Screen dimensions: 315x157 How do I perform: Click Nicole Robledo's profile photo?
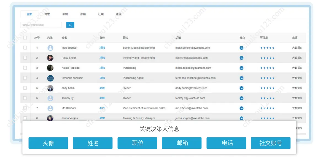(x=50, y=68)
